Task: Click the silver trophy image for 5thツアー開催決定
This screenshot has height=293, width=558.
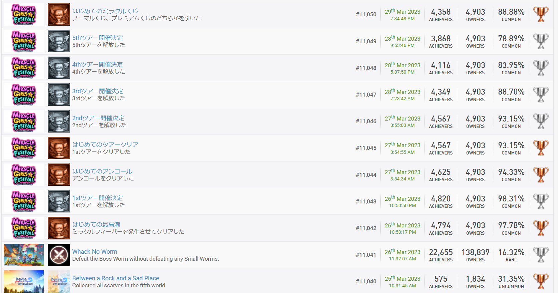Action: (x=59, y=41)
